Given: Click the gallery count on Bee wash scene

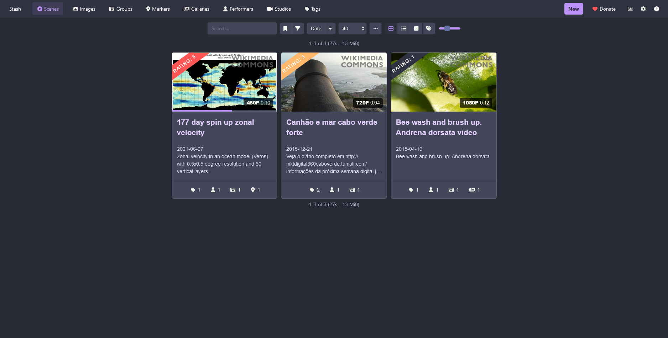Looking at the screenshot, I should (x=474, y=190).
